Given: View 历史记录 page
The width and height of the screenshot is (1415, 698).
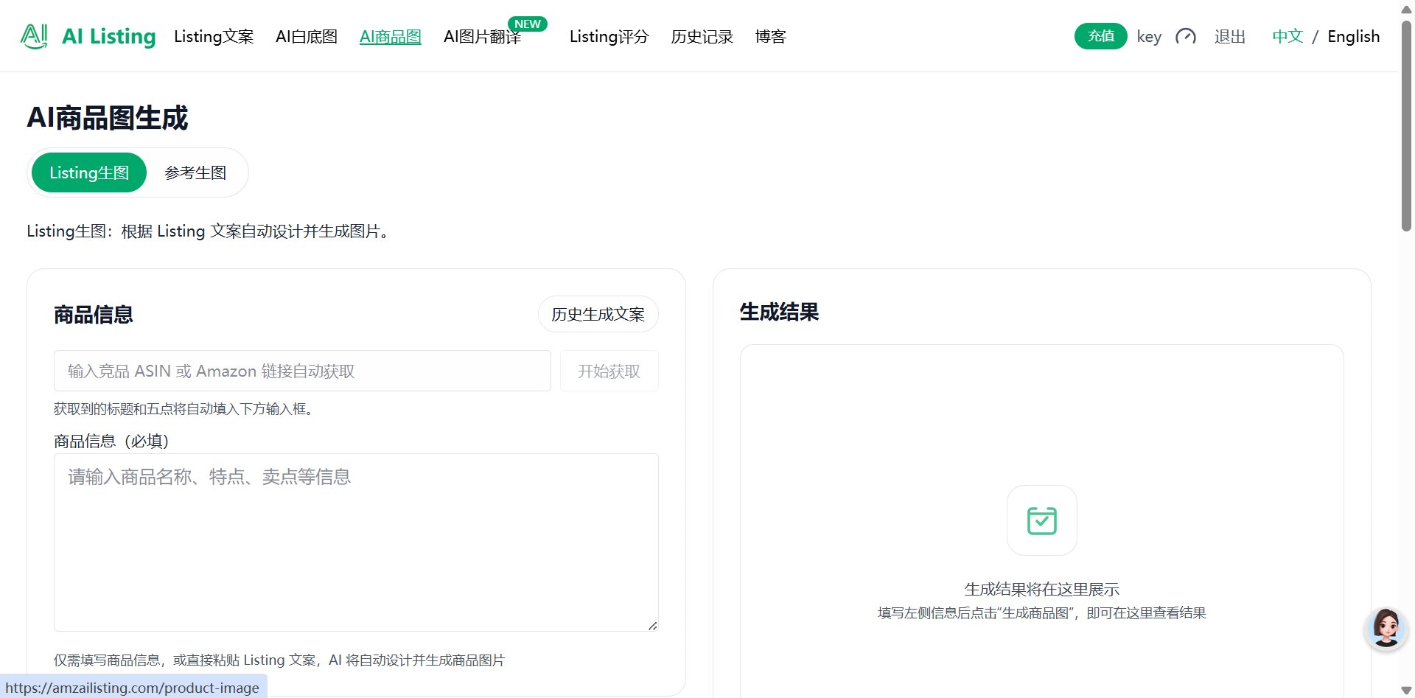Looking at the screenshot, I should point(702,36).
